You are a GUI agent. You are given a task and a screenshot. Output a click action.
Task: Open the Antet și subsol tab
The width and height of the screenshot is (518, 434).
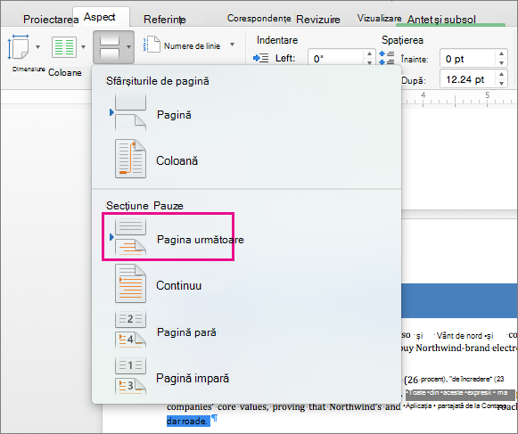click(441, 20)
